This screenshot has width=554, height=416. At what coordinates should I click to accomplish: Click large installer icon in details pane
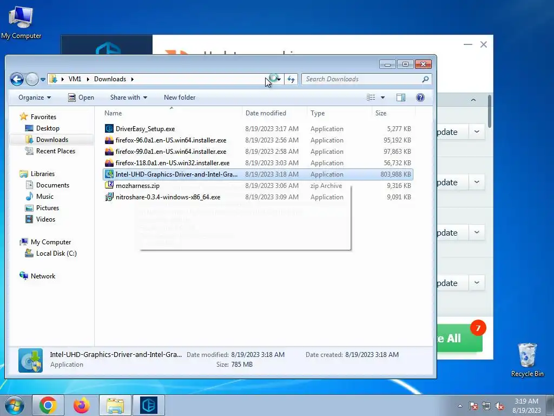coord(30,360)
